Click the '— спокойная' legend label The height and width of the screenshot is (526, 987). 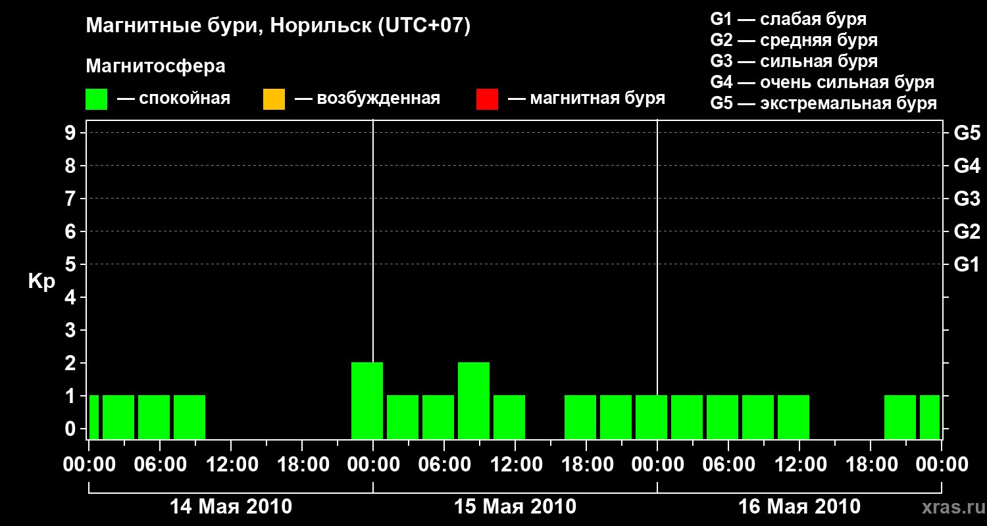pyautogui.click(x=174, y=99)
